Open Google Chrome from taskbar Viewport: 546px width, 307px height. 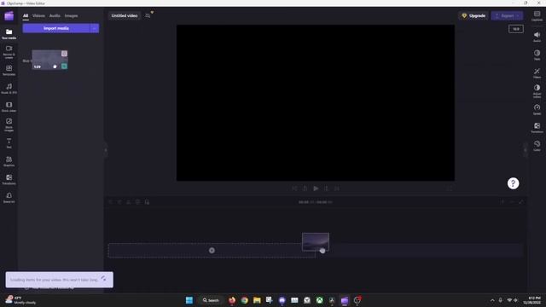click(245, 300)
